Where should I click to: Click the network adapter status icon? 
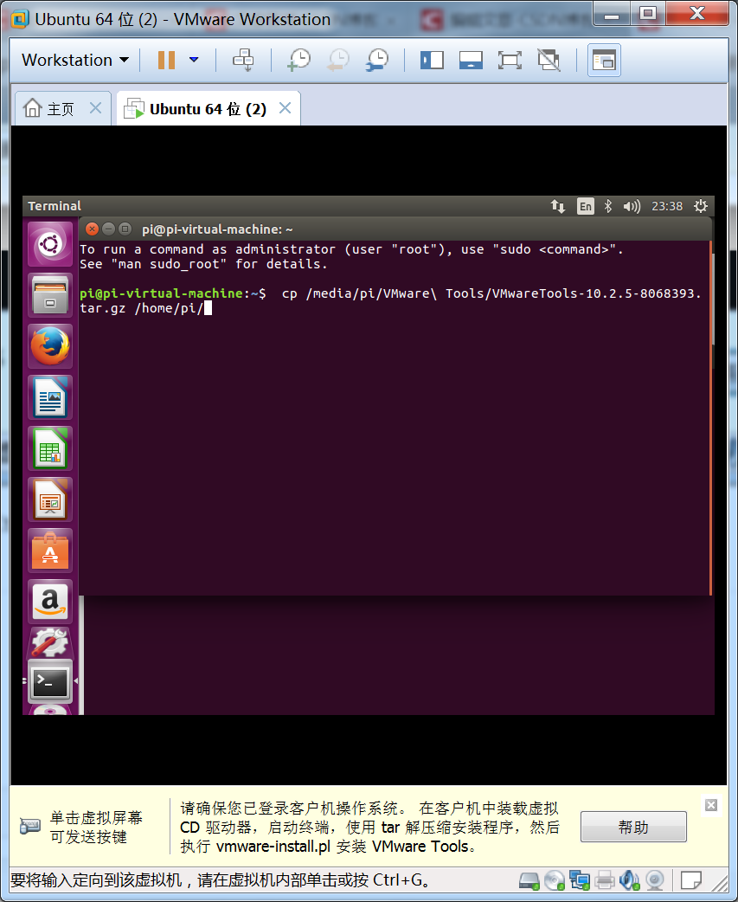point(580,880)
